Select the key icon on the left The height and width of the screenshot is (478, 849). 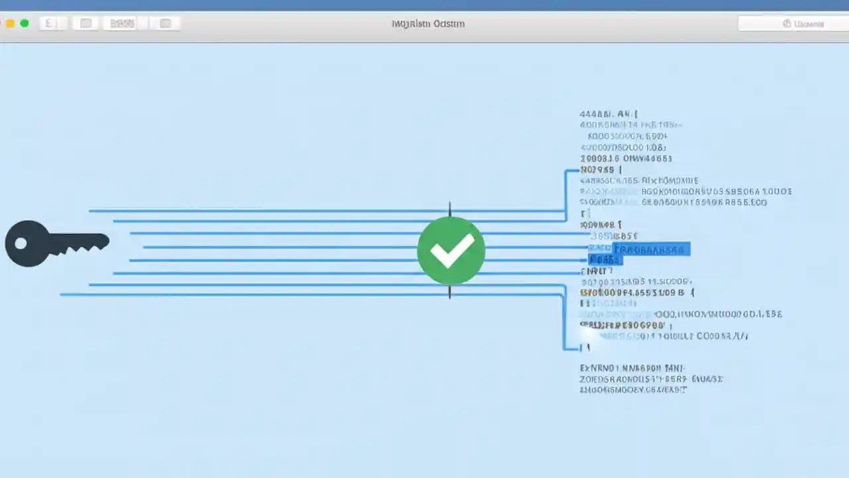tap(56, 244)
